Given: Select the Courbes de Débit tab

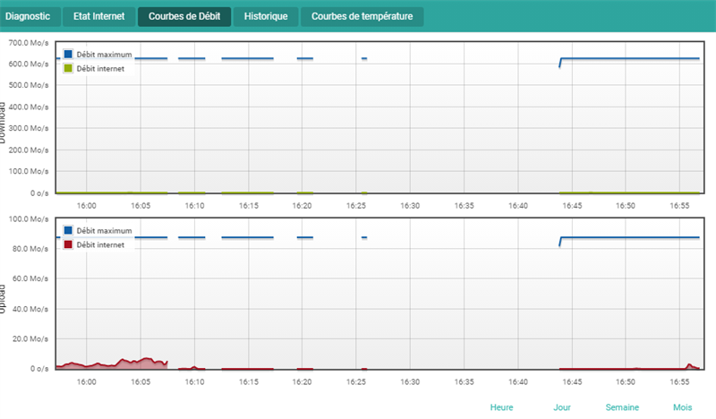Looking at the screenshot, I should coord(184,16).
